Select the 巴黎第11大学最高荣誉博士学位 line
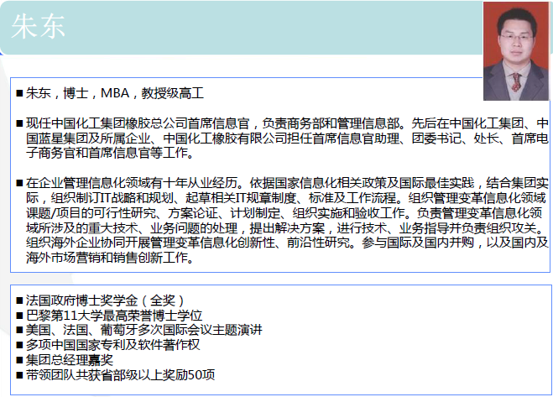Screen dimensions: 553x397 [114, 315]
